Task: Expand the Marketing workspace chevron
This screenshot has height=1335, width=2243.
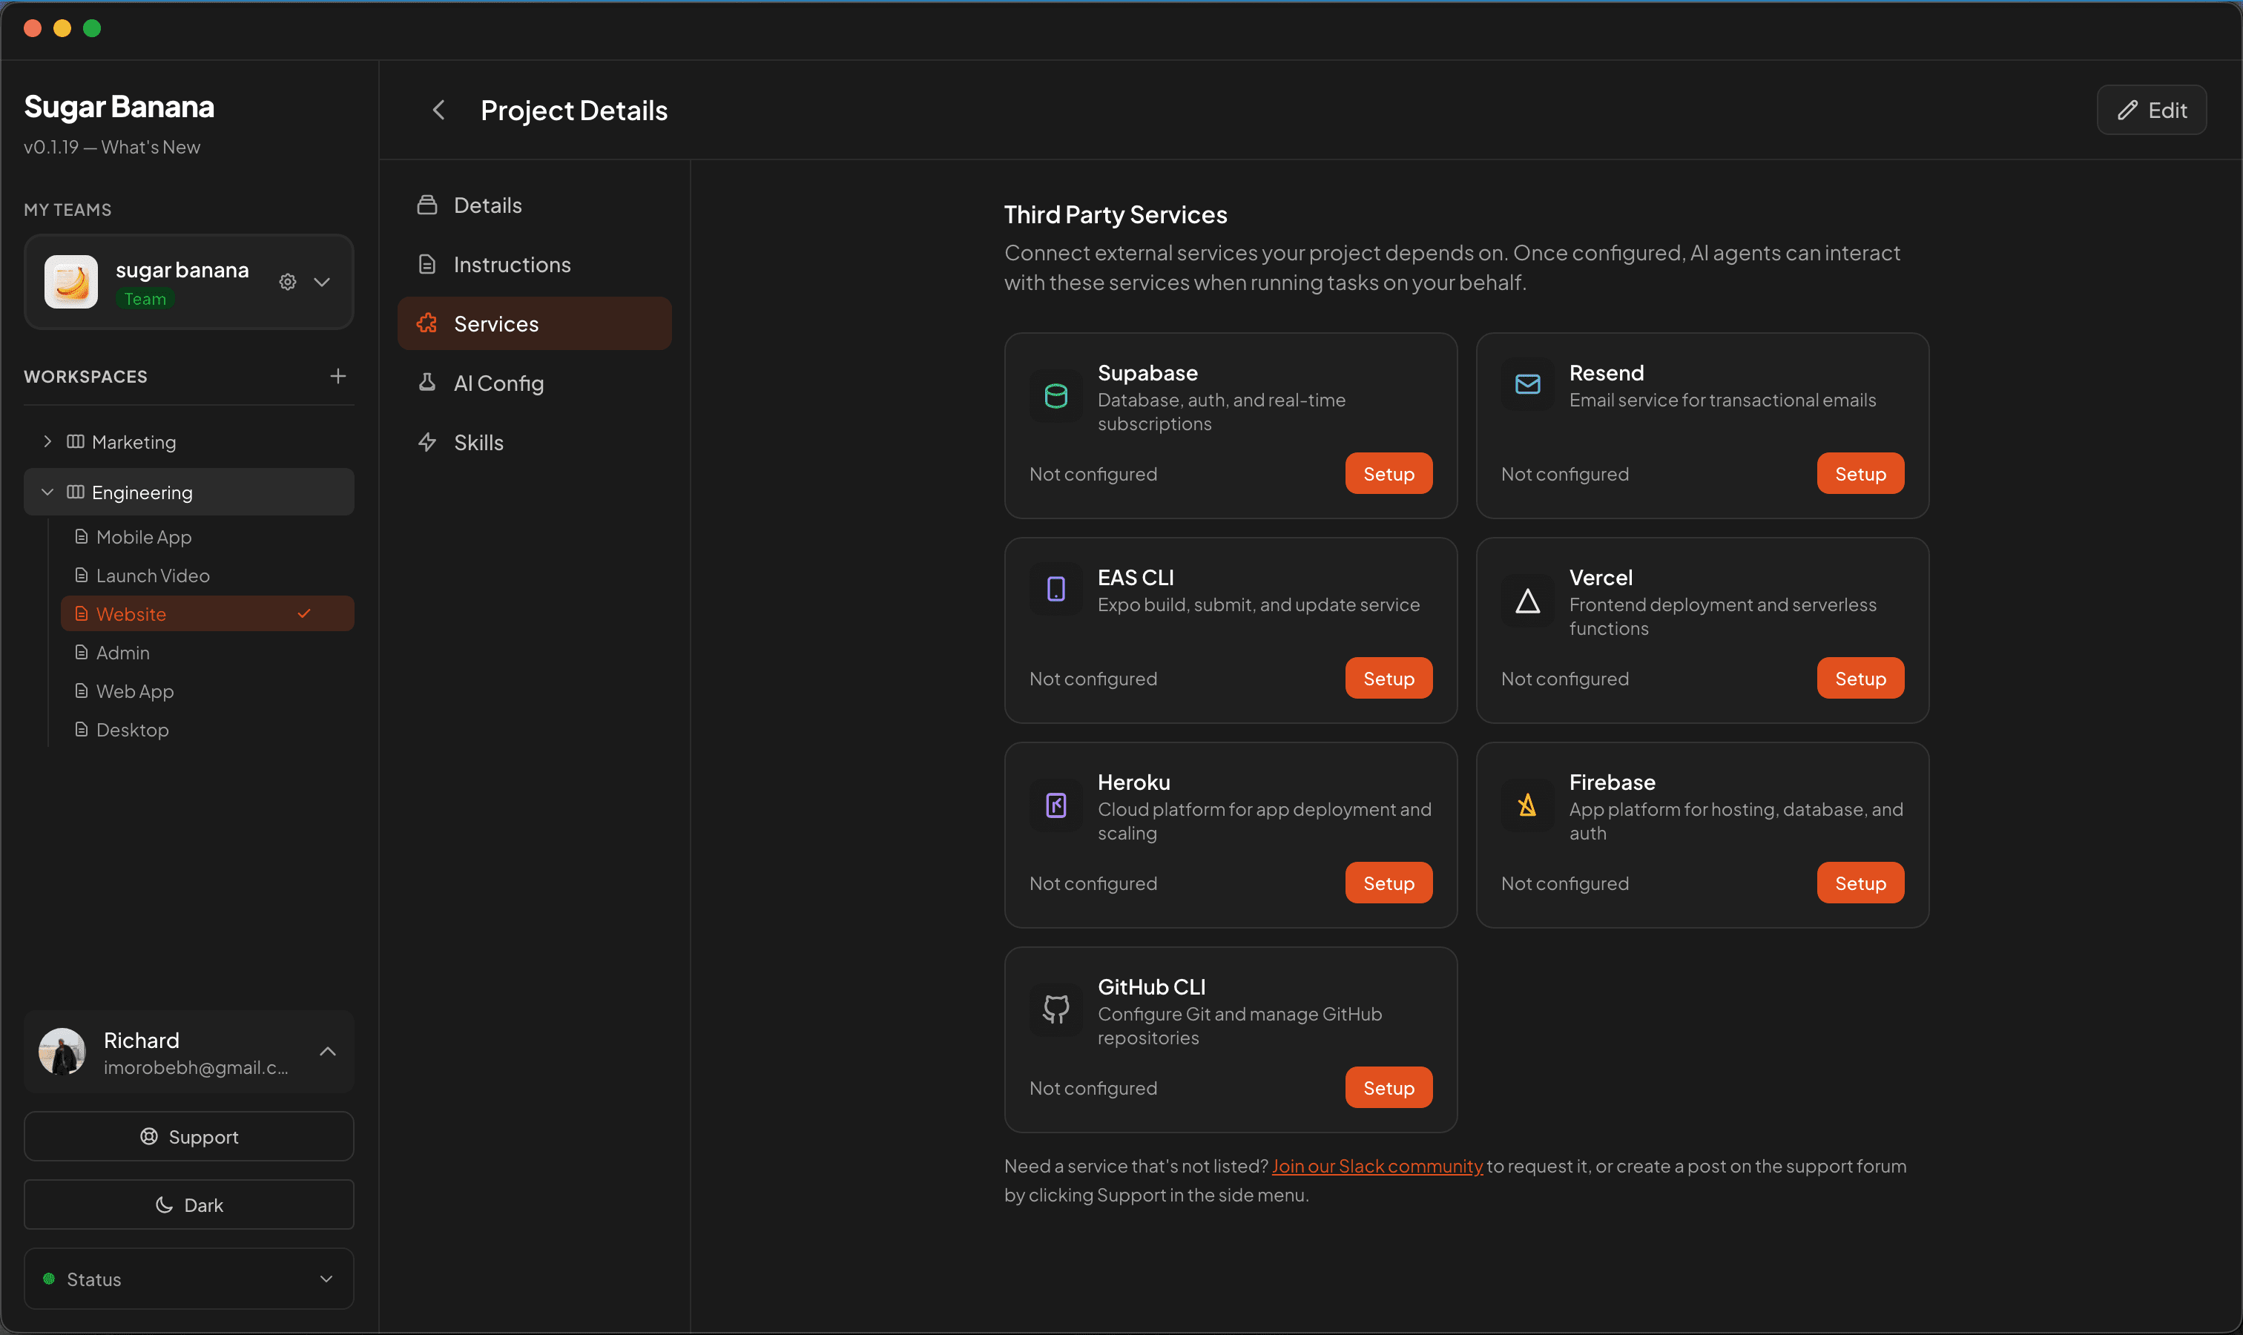Action: coord(47,442)
